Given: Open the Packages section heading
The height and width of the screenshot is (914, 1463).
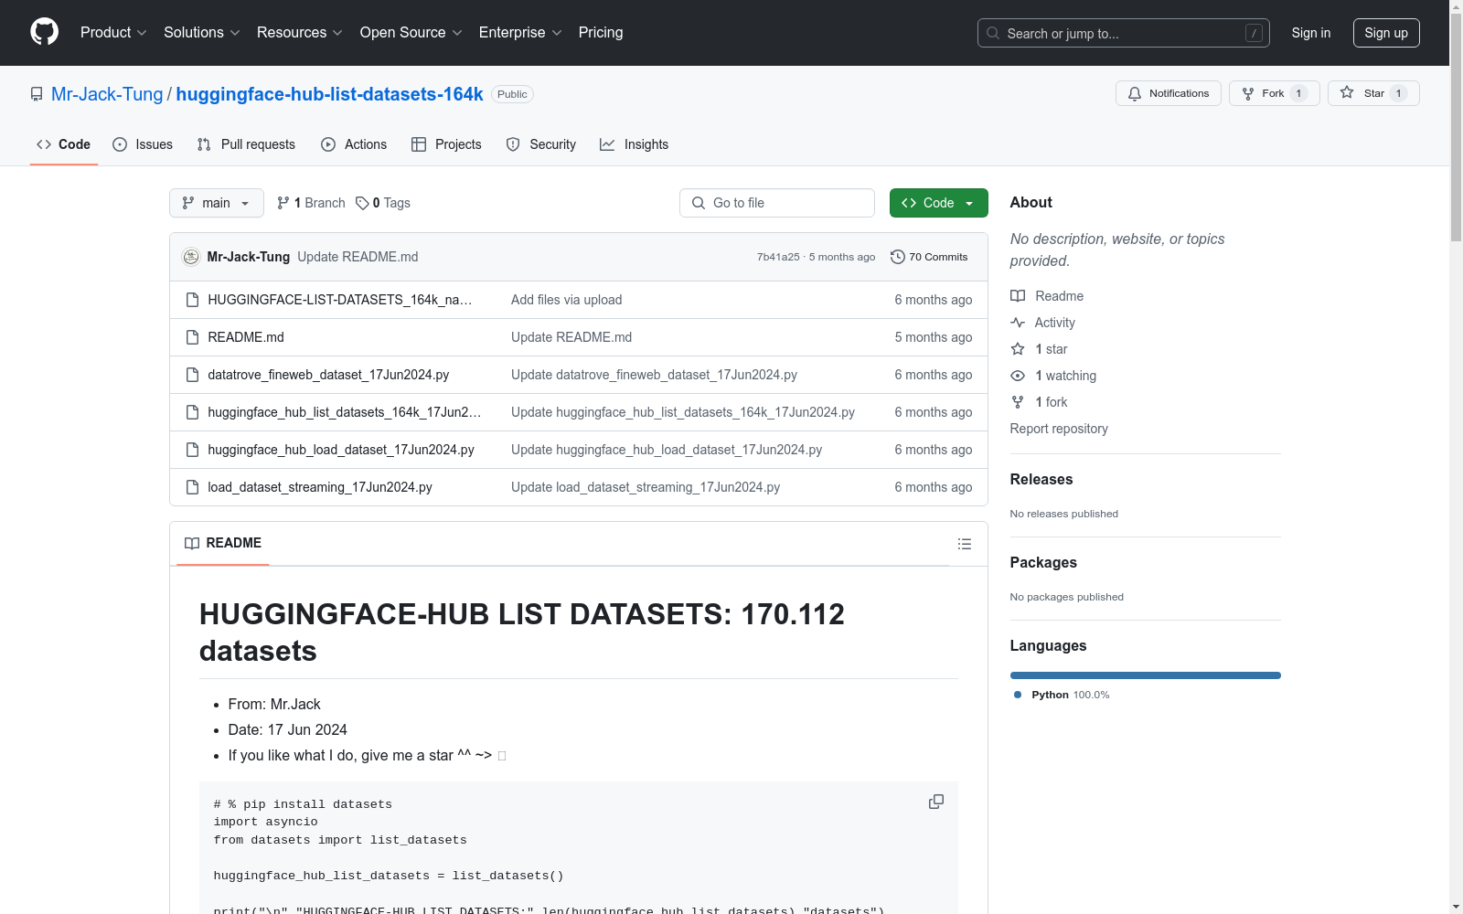Looking at the screenshot, I should point(1043,562).
